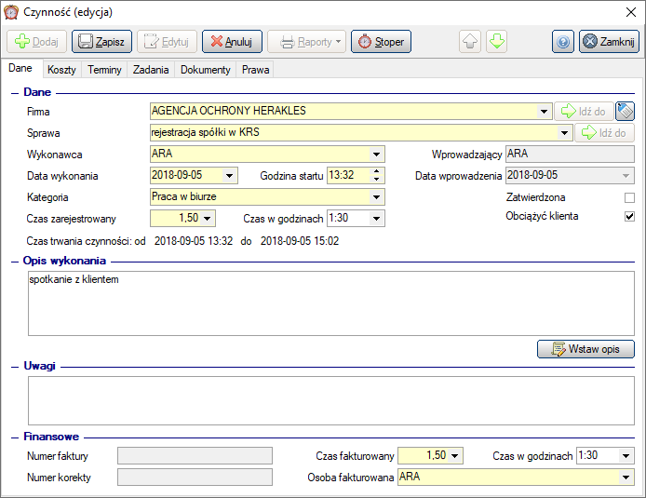Click the up arrow navigation icon
The width and height of the screenshot is (646, 498).
point(471,42)
